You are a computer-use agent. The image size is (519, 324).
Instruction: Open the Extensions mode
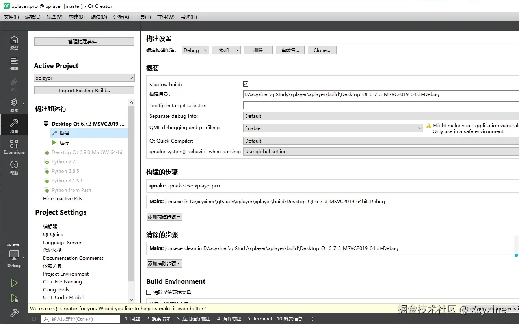[14, 146]
